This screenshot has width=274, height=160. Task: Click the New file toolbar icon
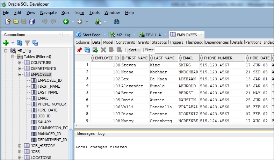[8, 22]
